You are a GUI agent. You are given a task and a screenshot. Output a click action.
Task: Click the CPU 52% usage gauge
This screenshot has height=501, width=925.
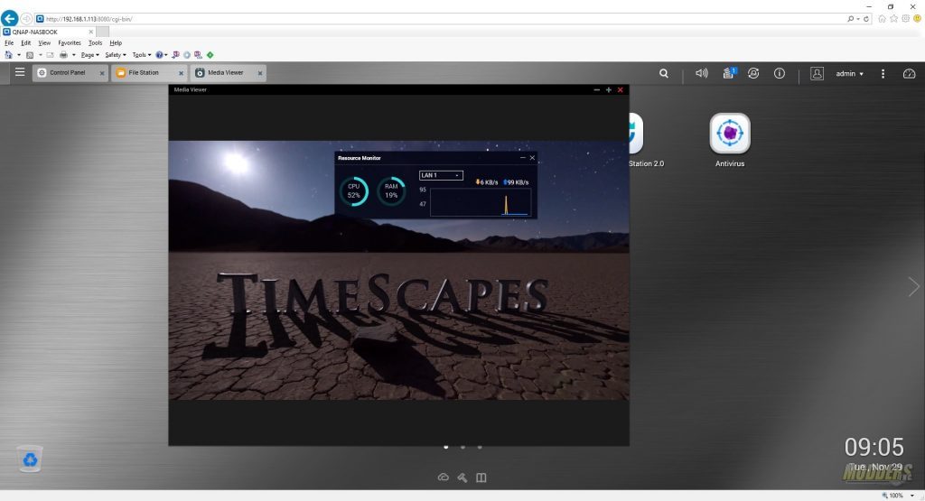(353, 191)
